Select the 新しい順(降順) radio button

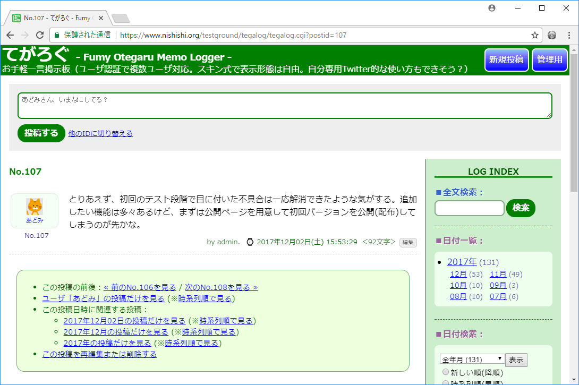click(446, 372)
